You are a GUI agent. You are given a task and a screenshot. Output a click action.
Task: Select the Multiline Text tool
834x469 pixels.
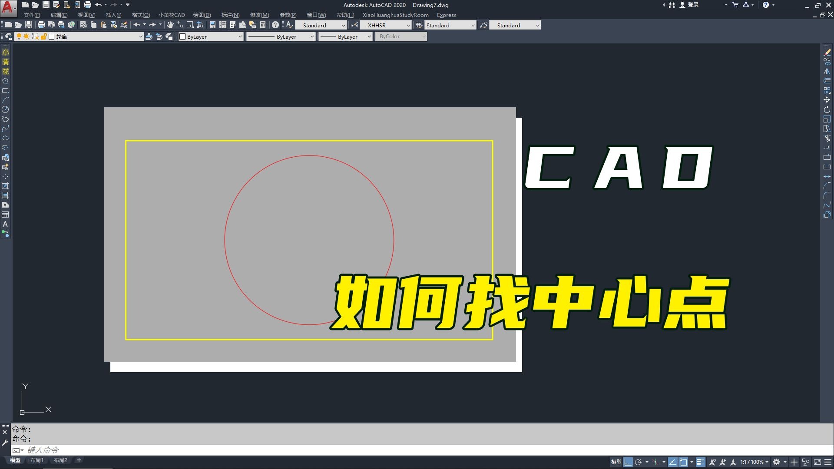click(5, 224)
